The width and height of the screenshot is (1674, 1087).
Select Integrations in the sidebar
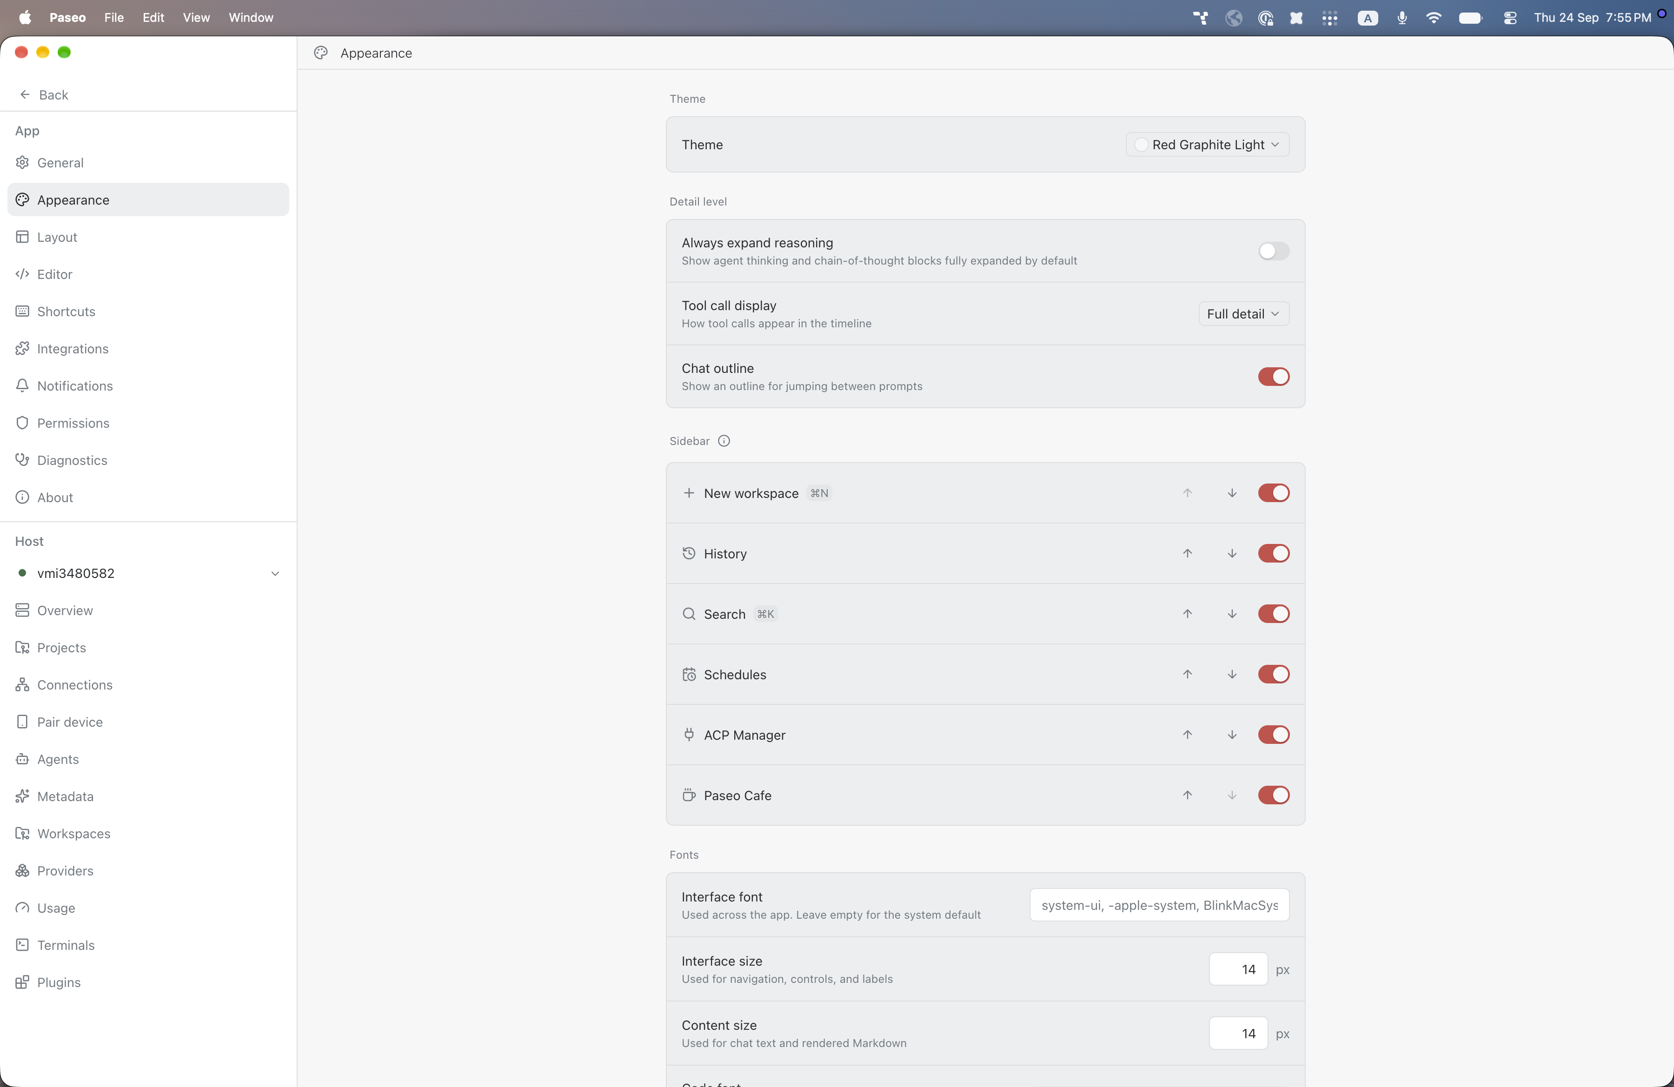[148, 349]
